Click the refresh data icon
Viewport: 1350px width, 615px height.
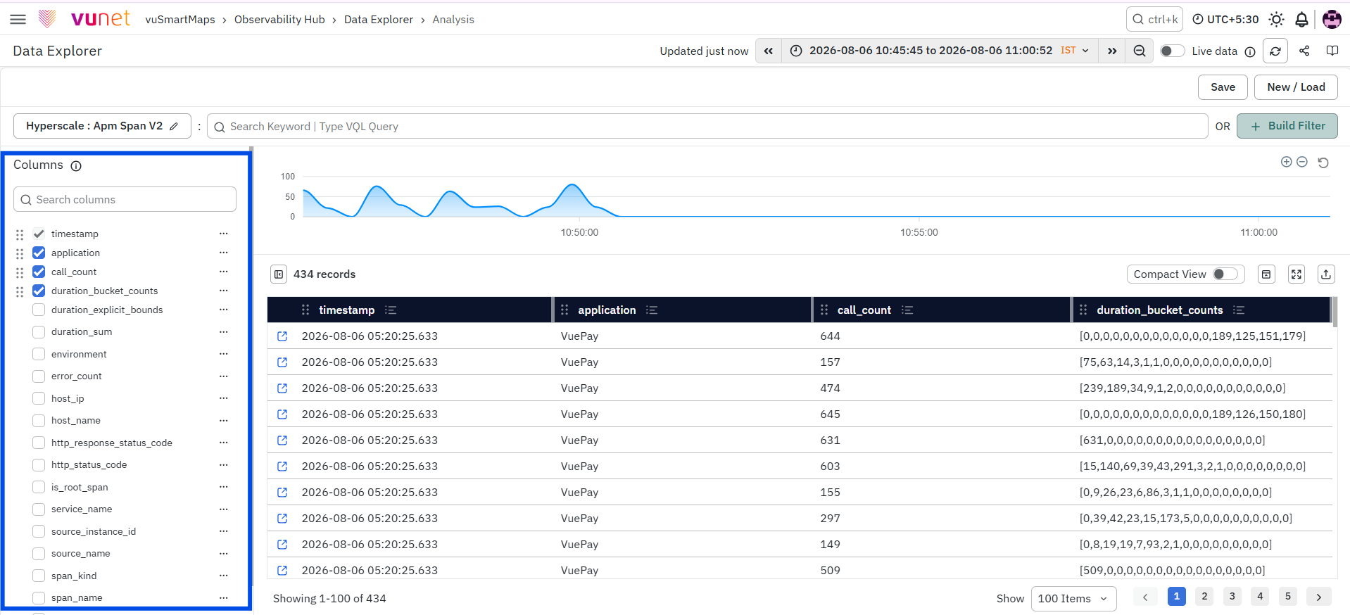click(x=1275, y=51)
